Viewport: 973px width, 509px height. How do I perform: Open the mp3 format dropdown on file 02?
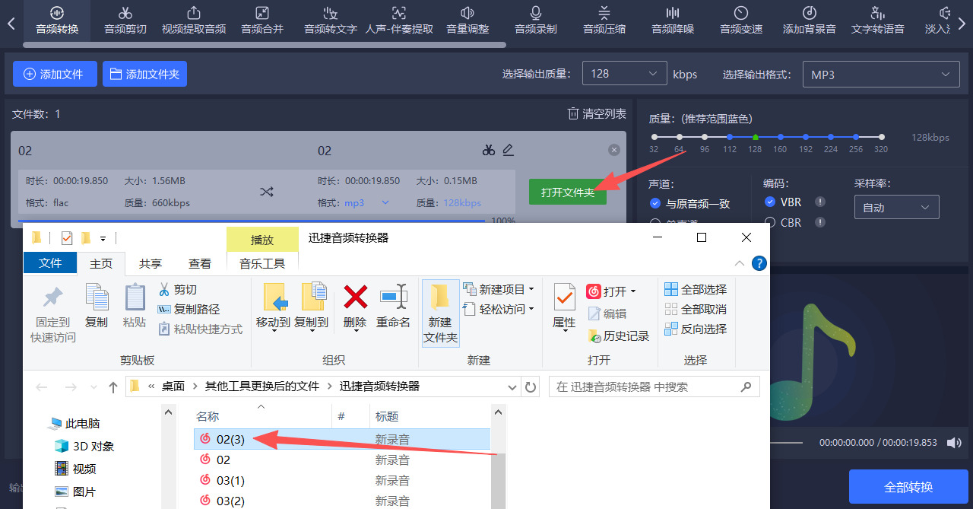tap(385, 202)
